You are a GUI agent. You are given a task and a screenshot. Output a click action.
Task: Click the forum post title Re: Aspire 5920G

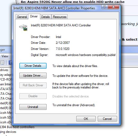pyautogui.click(x=73, y=2)
